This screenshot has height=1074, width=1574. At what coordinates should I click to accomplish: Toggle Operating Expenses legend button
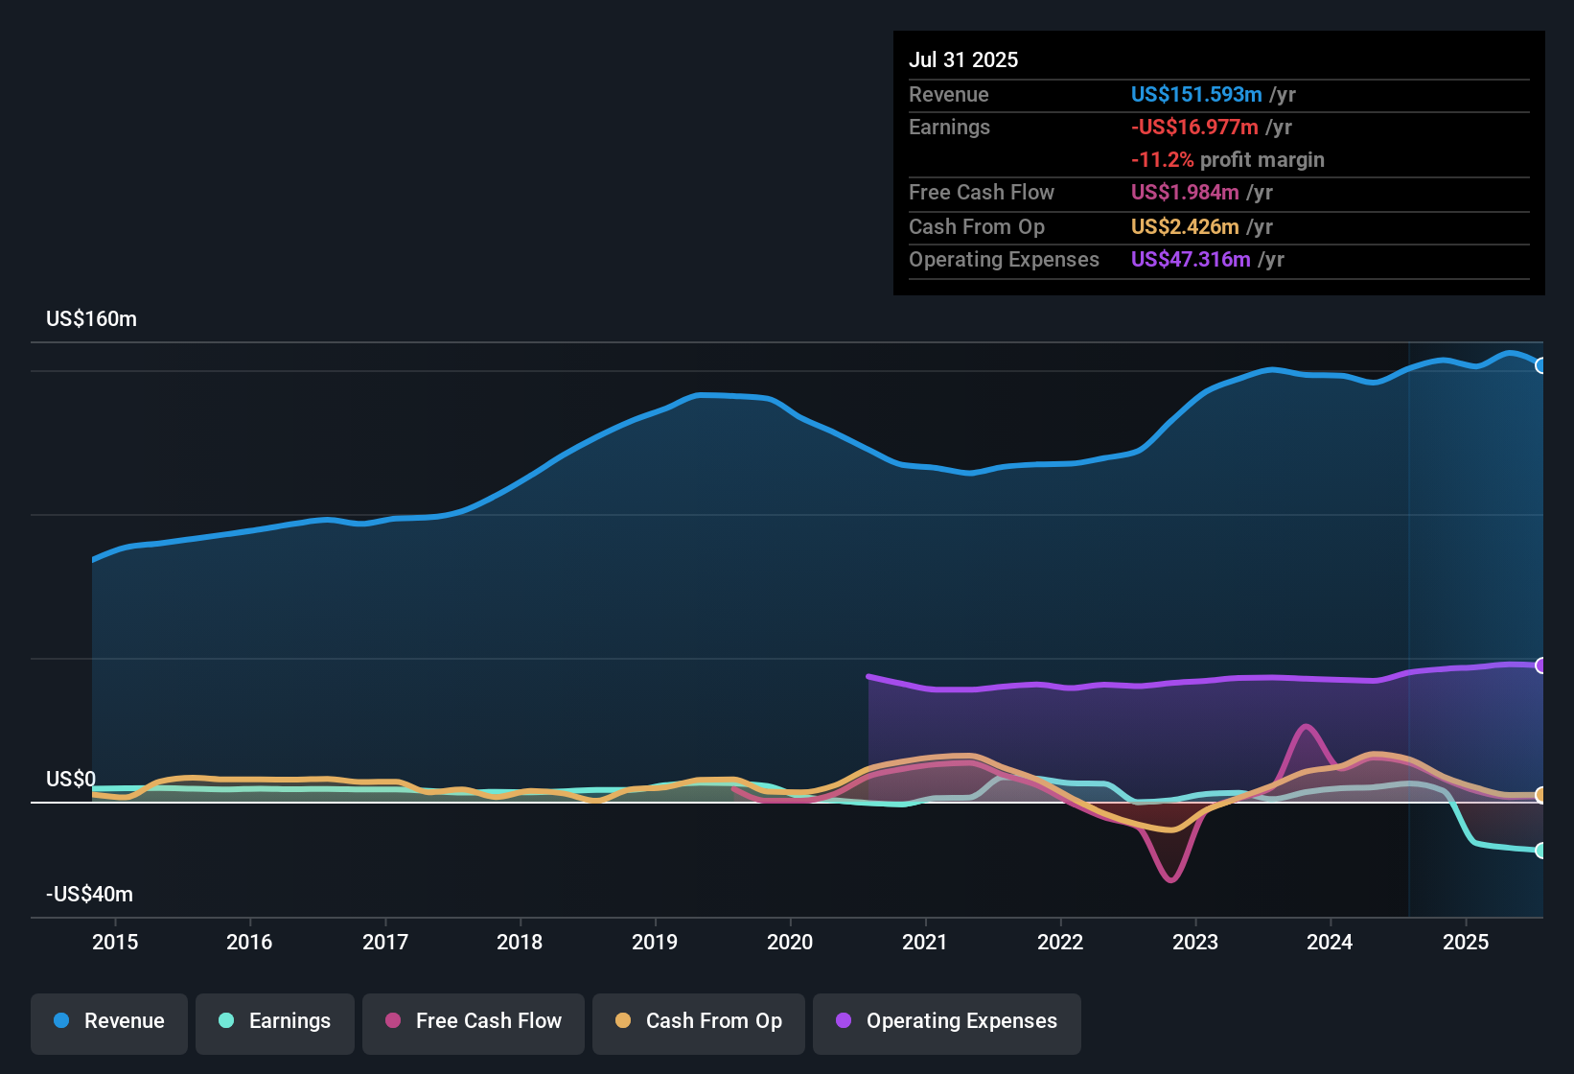coord(947,1021)
